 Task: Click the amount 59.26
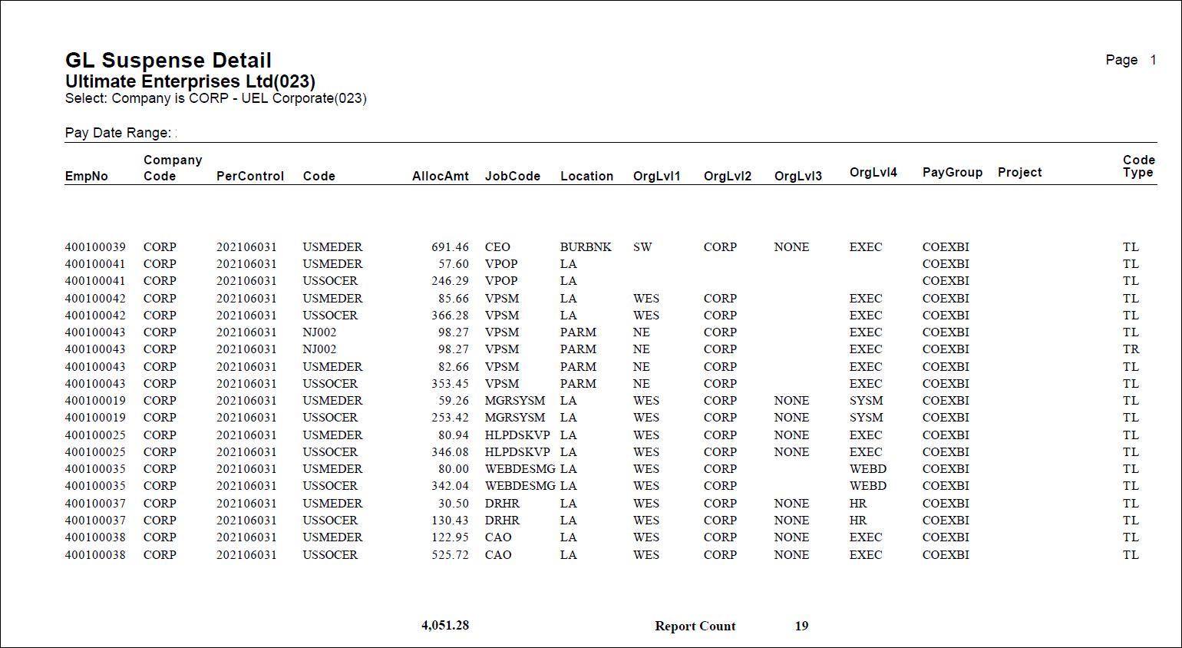[454, 401]
